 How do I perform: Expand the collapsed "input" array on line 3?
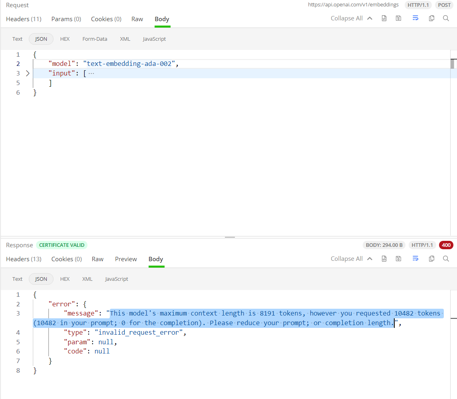point(28,73)
